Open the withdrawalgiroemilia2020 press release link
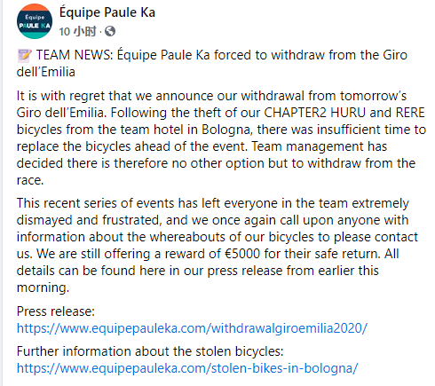 click(192, 328)
